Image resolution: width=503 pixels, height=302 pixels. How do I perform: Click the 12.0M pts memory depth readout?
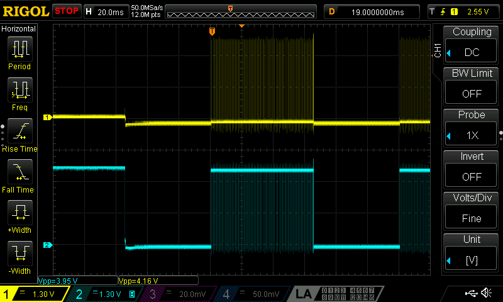coord(146,14)
